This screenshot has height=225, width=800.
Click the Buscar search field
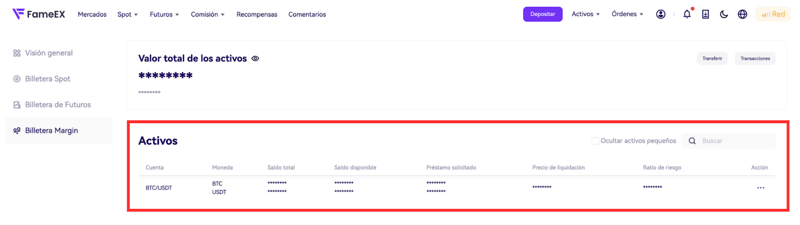pyautogui.click(x=735, y=141)
